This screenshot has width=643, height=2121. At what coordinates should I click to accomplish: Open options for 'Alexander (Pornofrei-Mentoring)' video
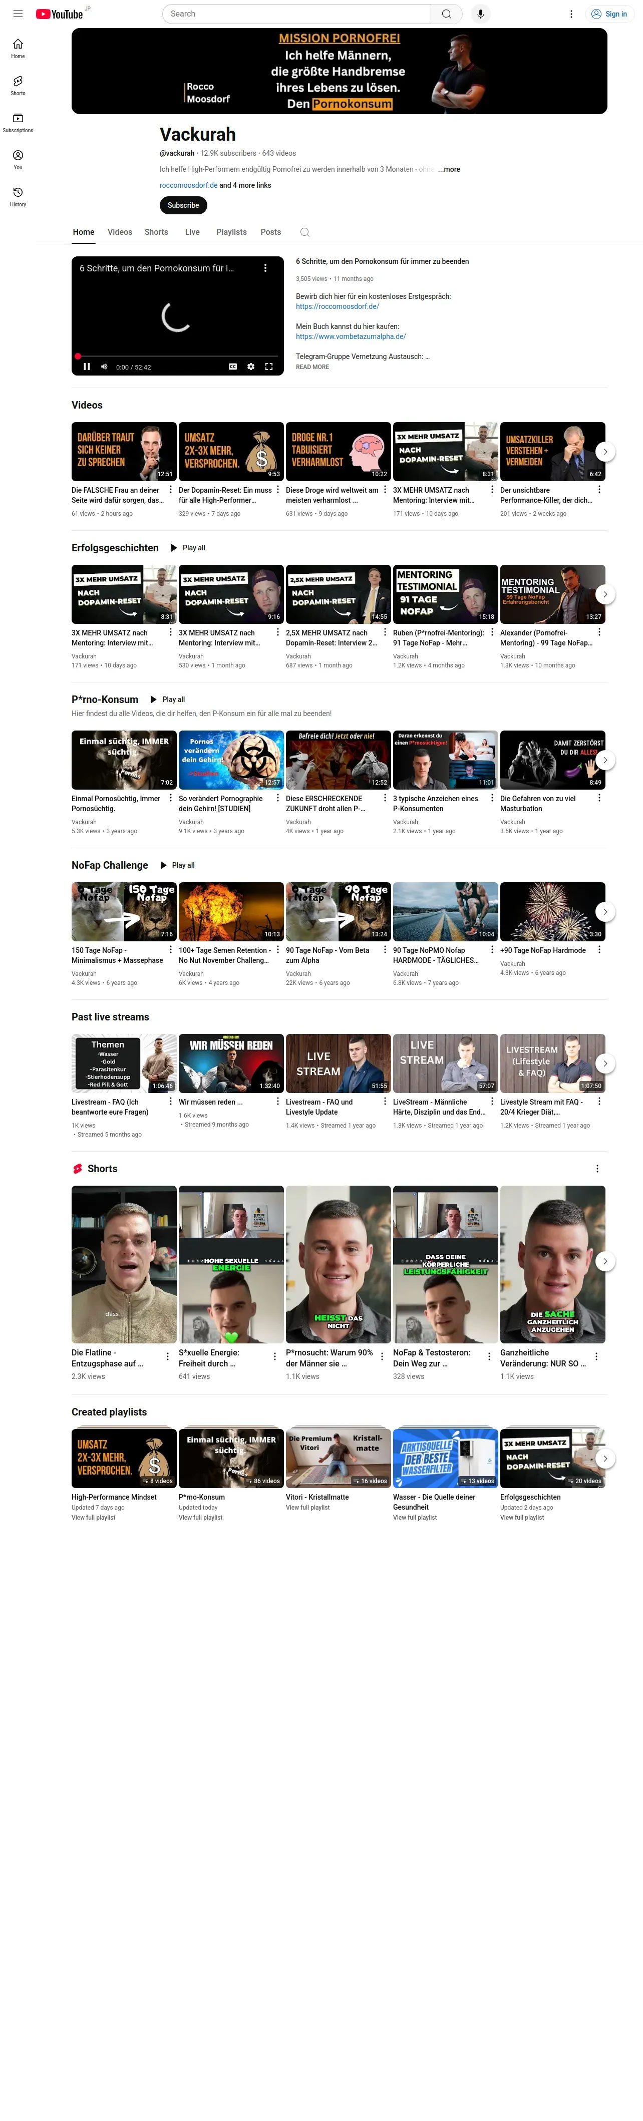point(598,633)
